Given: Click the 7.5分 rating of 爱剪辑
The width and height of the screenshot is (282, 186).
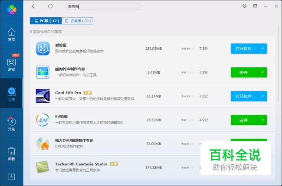Looking at the screenshot, I should pos(203,49).
